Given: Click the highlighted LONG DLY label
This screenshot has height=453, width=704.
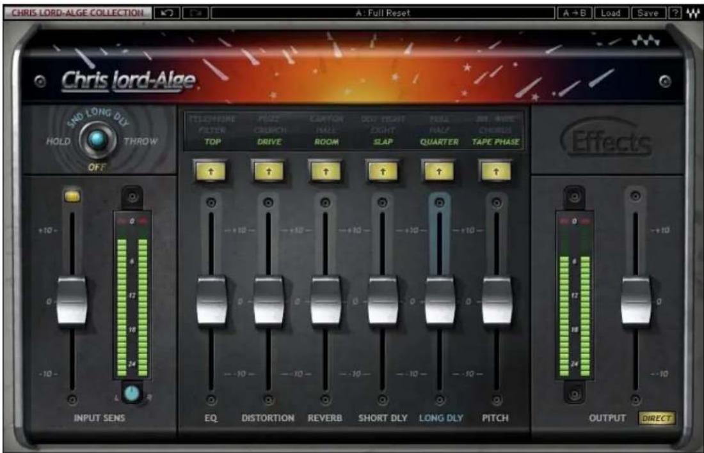Looking at the screenshot, I should click(x=441, y=418).
